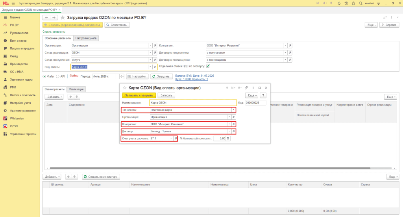The width and height of the screenshot is (403, 217).
Task: Switch to Основные реквизиты tab
Action: pos(58,38)
